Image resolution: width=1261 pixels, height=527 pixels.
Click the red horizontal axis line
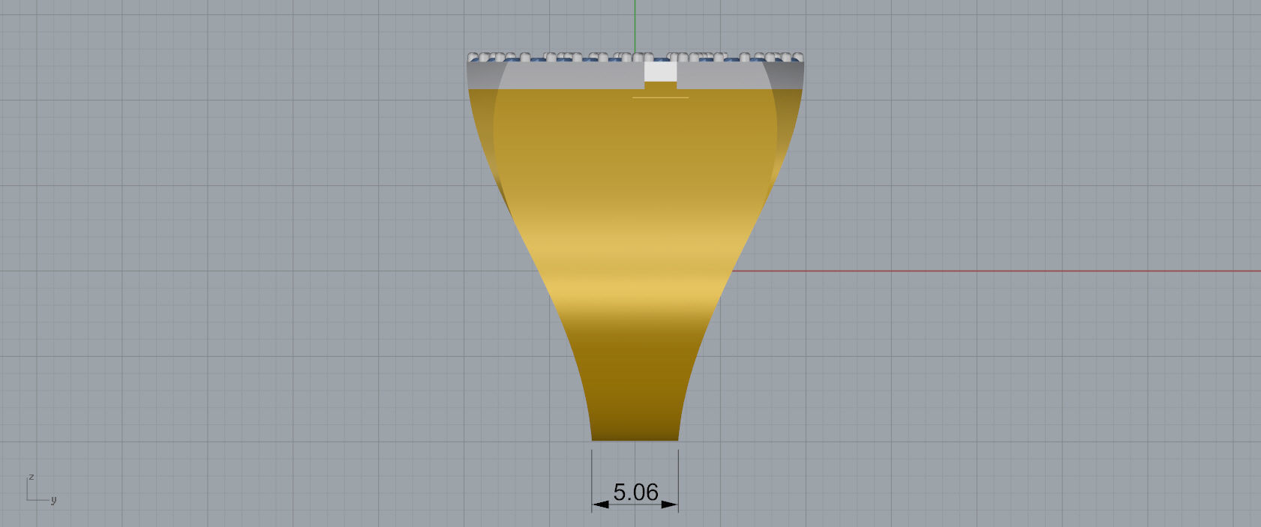995,271
